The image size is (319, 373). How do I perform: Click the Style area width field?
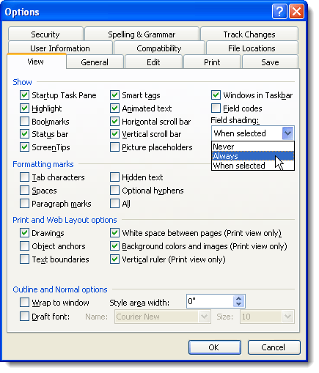pos(210,301)
